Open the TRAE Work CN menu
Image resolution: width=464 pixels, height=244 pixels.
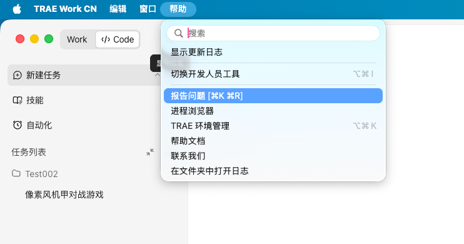[x=65, y=9]
